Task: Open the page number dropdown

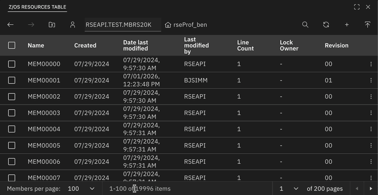Action: 289,189
